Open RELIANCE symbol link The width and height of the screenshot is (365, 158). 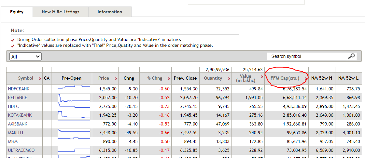(x=18, y=98)
